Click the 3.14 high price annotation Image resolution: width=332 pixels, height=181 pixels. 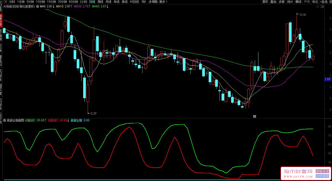[x=302, y=15]
